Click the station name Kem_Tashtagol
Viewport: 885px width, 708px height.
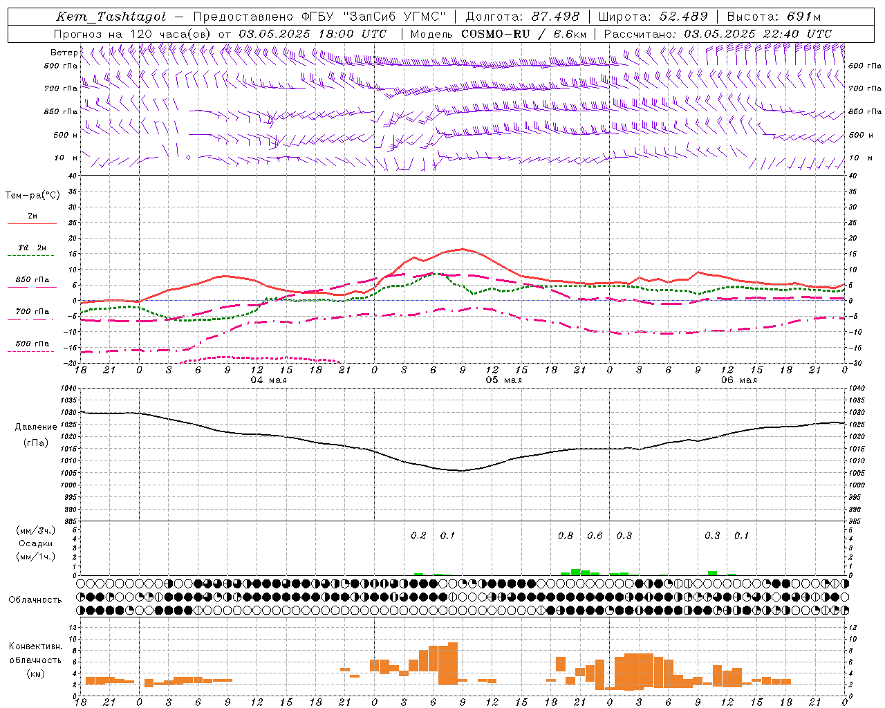point(111,17)
